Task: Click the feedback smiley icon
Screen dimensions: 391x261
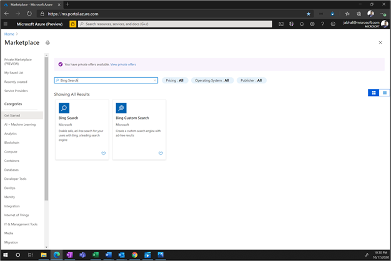Action: pyautogui.click(x=333, y=24)
